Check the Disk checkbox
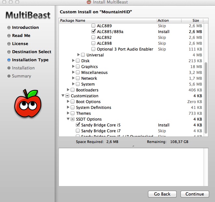The height and width of the screenshot is (202, 215). point(78,61)
